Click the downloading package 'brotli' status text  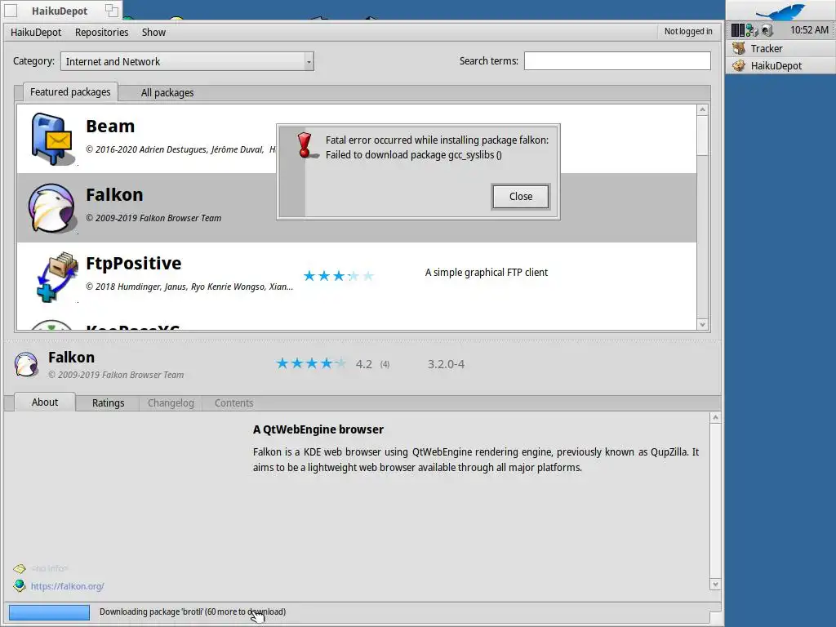tap(193, 611)
